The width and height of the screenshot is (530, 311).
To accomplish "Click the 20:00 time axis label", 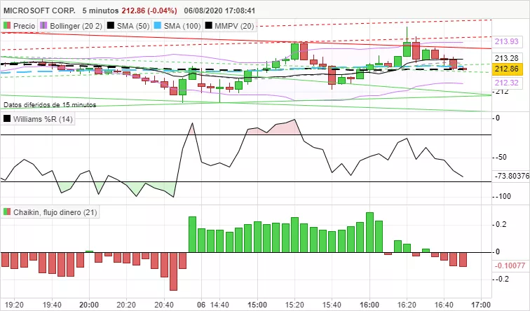I will (x=89, y=305).
